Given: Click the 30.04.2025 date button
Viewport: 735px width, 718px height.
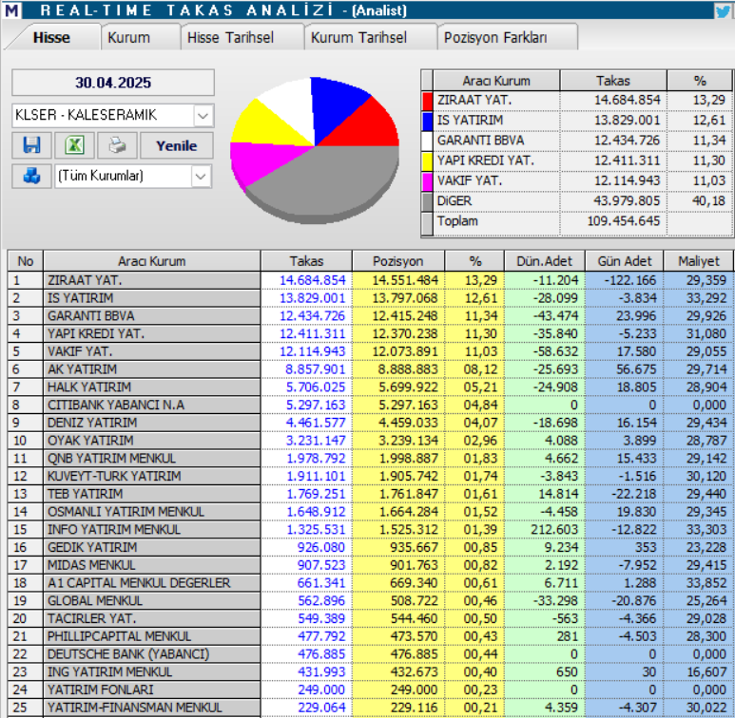Looking at the screenshot, I should click(x=113, y=83).
